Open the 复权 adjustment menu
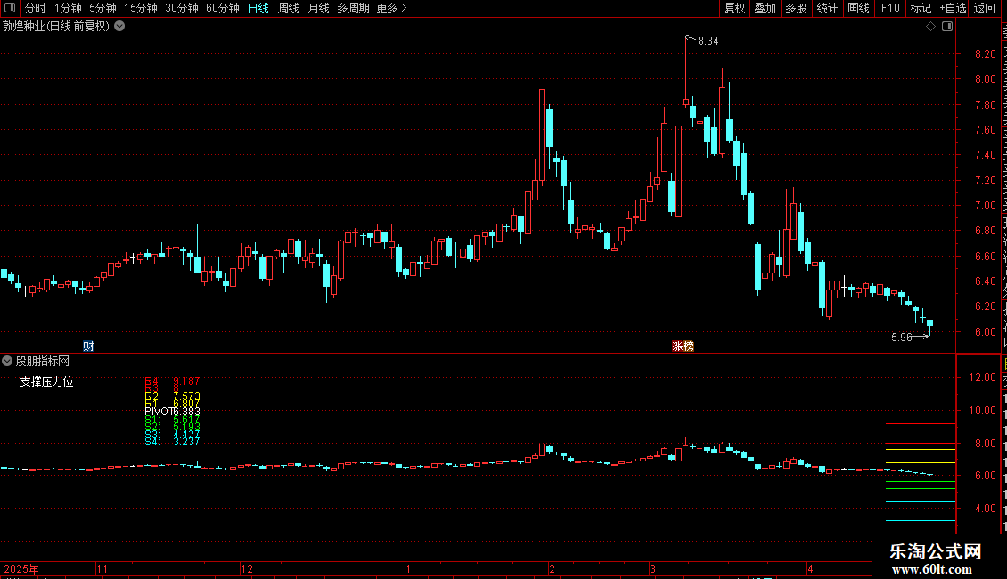Viewport: 1007px width, 579px height. (x=734, y=8)
